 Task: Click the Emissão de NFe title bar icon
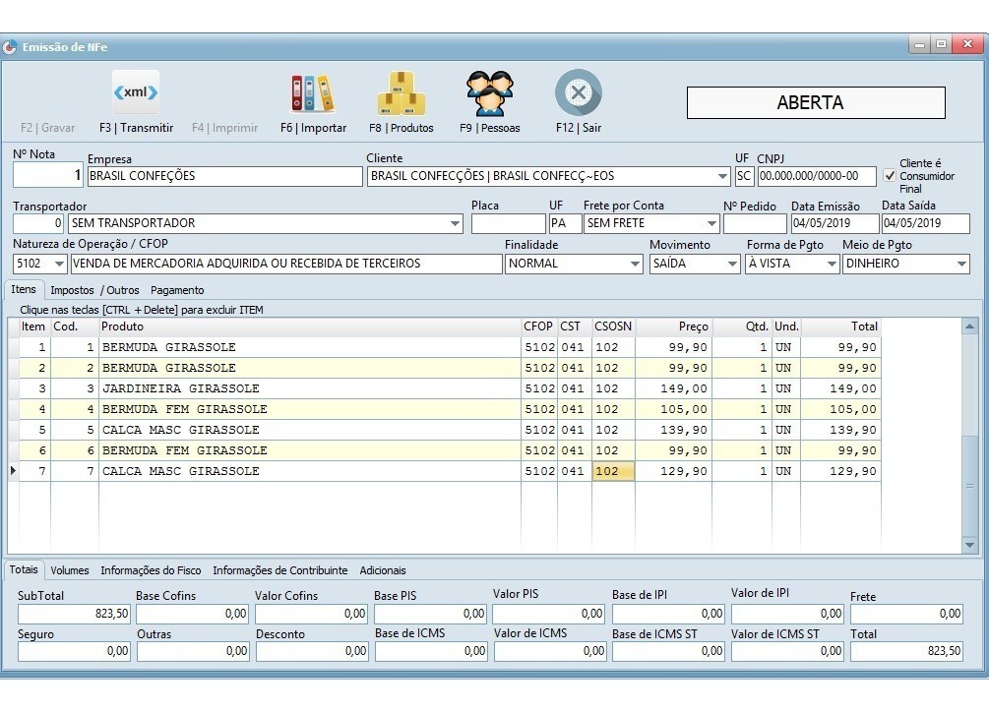coord(10,47)
